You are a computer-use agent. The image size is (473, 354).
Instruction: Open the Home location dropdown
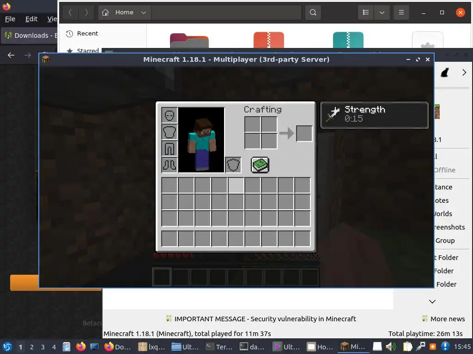pyautogui.click(x=125, y=12)
